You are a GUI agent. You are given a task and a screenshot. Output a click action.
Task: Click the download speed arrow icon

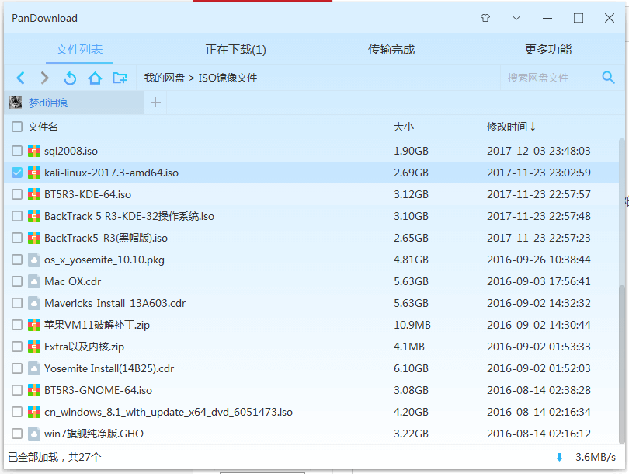point(559,457)
